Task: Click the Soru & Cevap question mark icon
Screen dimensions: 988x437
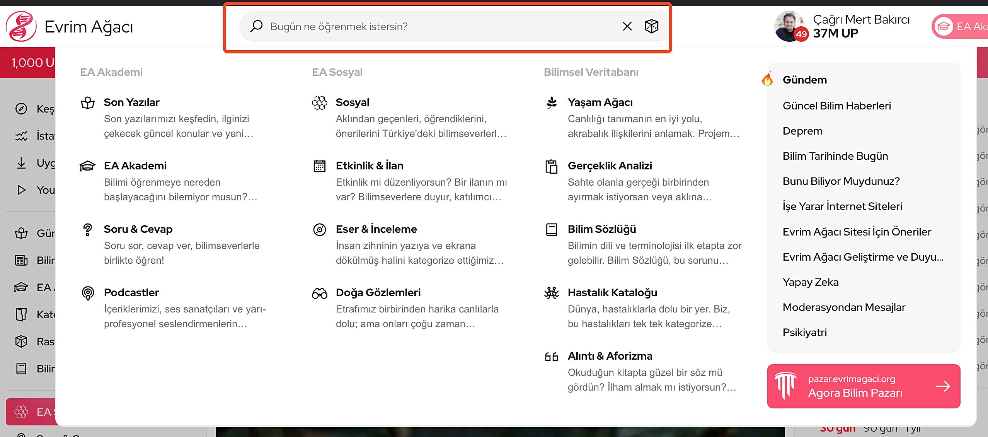Action: click(x=88, y=230)
